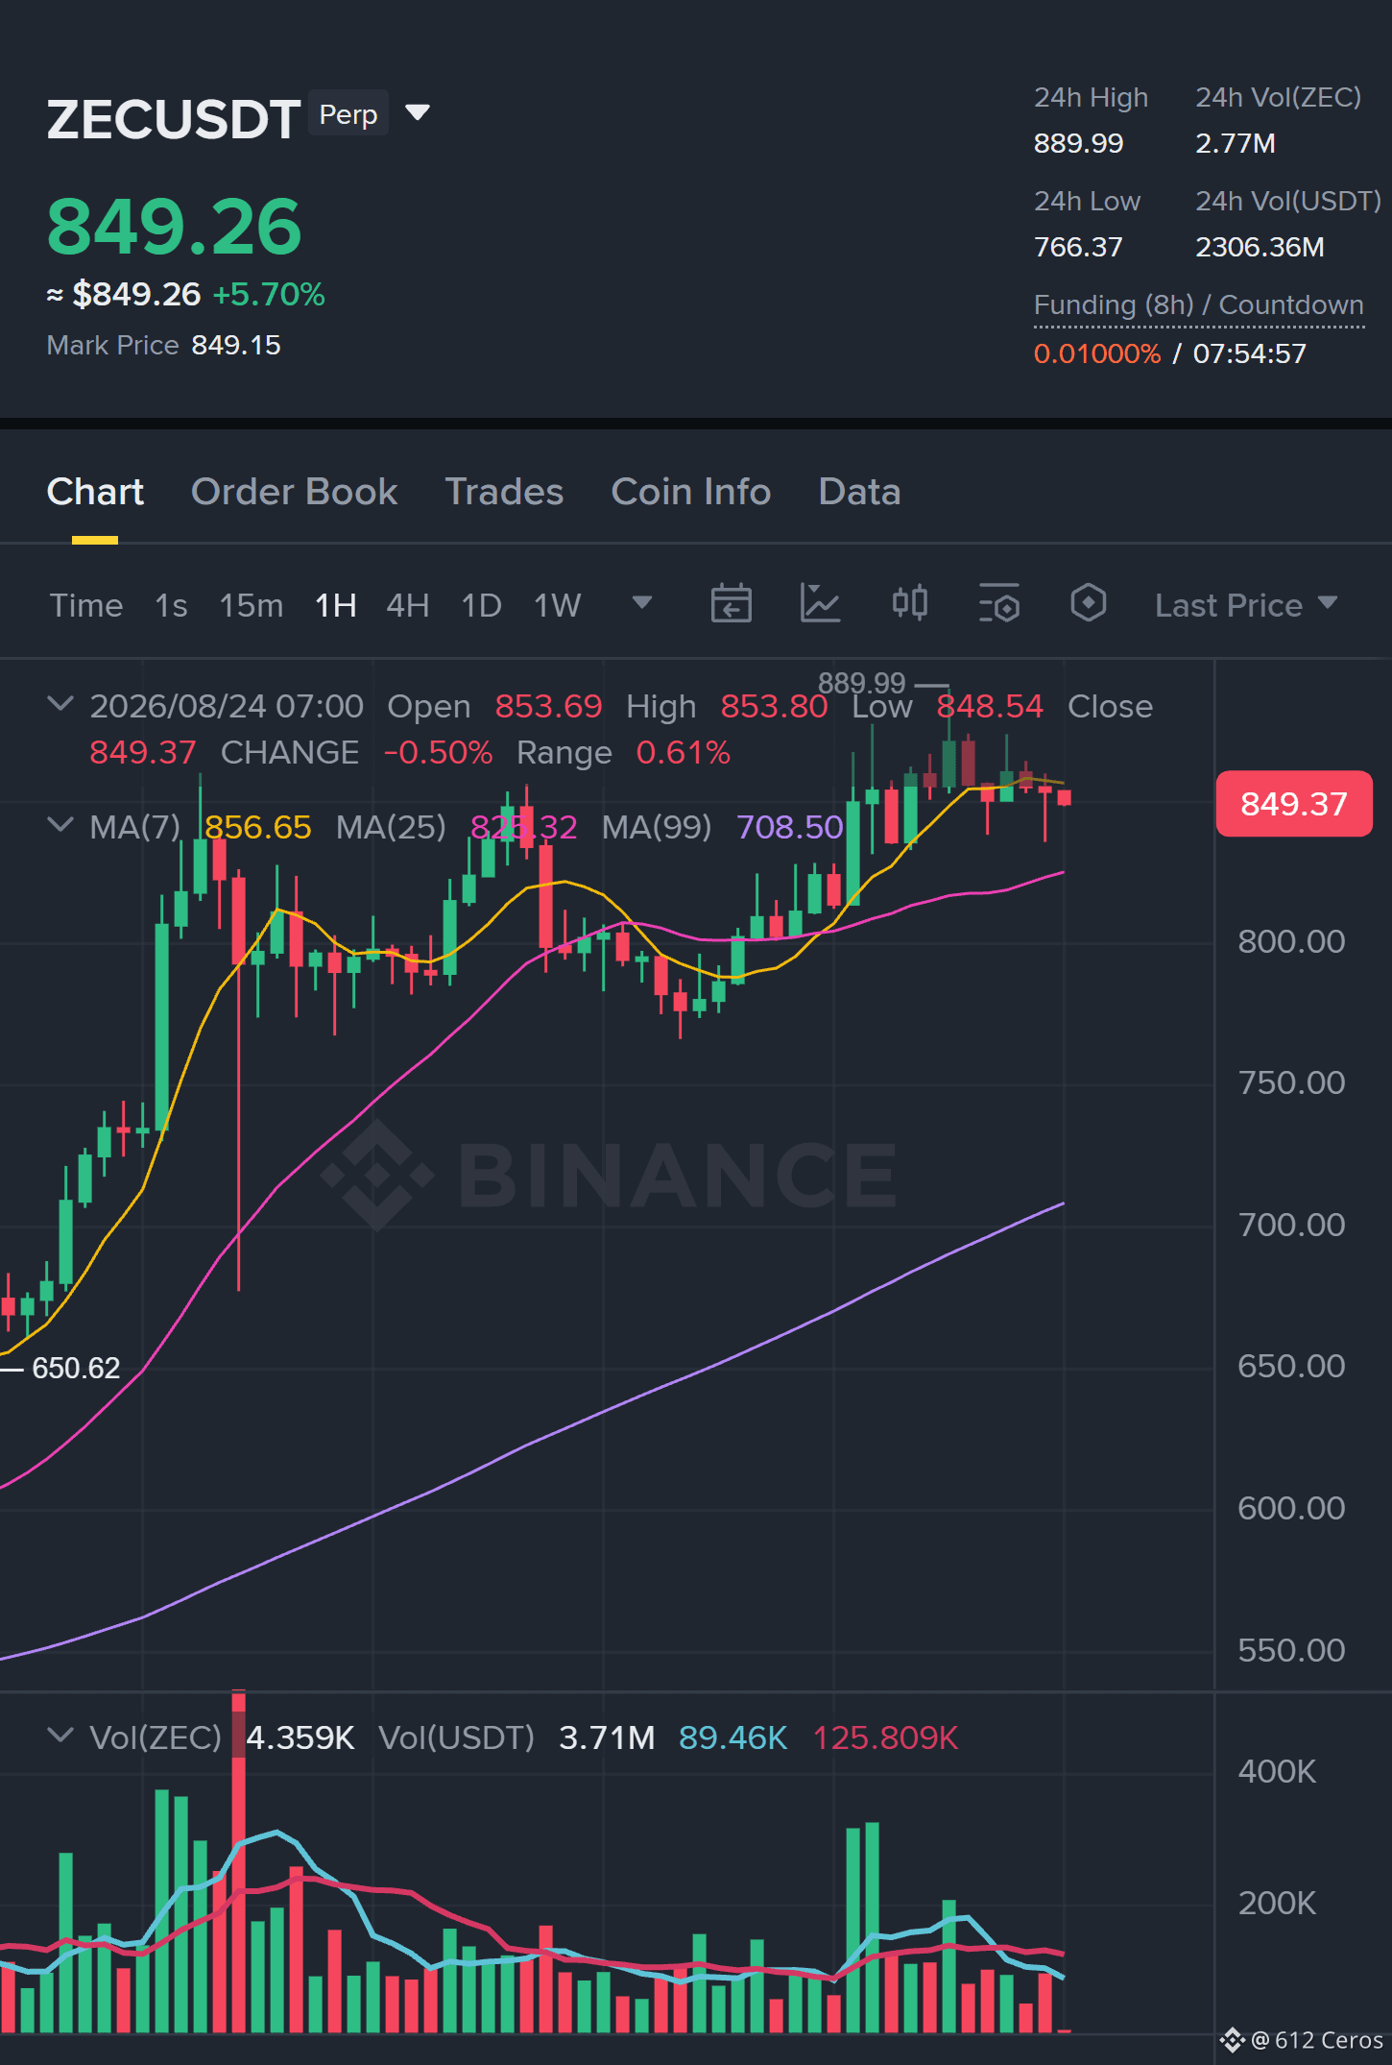
Task: Tap the 889.99 chart high marker
Action: (861, 683)
